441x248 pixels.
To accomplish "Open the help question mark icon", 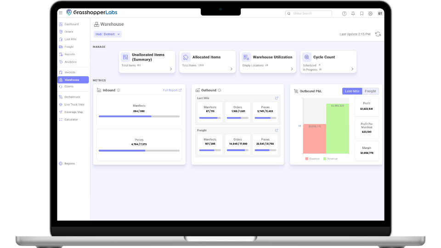I will click(x=344, y=13).
